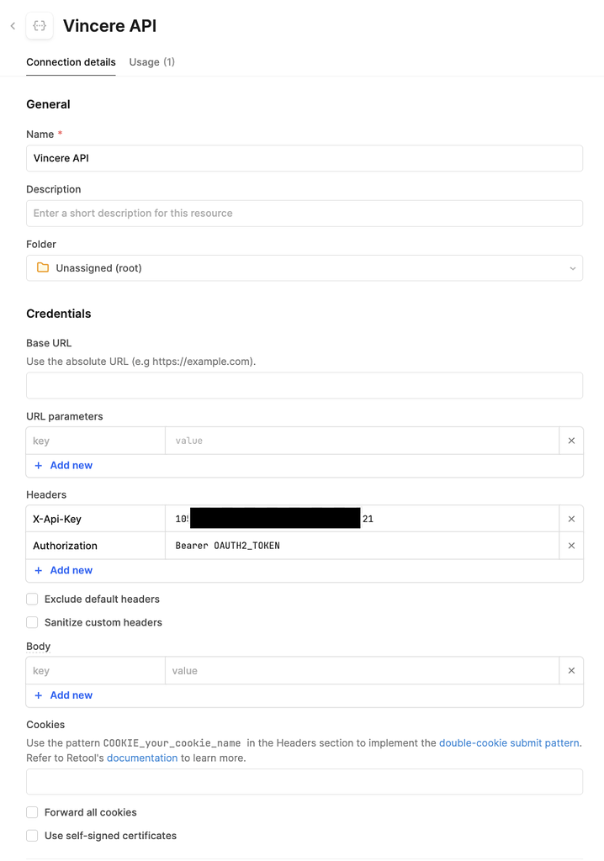Enable Exclude default headers
The height and width of the screenshot is (861, 604).
31,599
